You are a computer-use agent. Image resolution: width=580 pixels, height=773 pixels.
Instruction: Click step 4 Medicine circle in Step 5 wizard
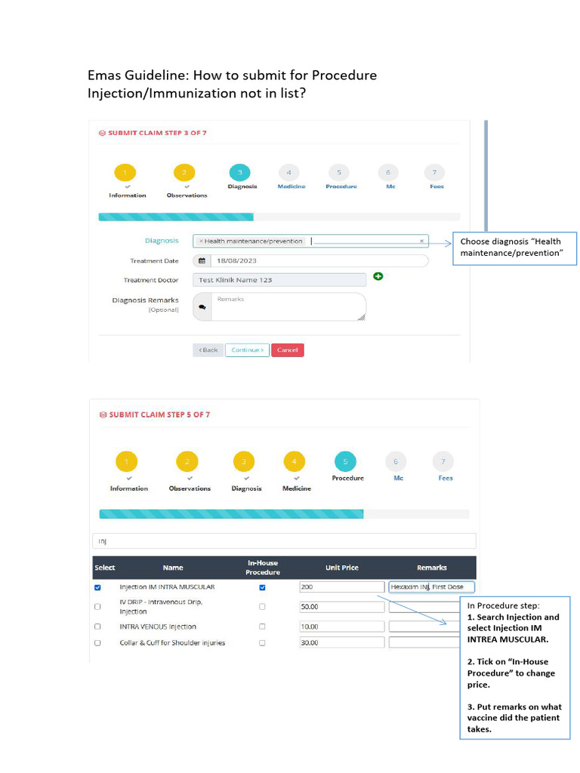(x=295, y=462)
